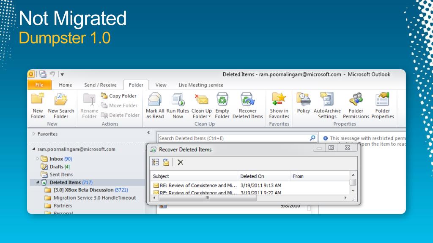Choose Move Folder in Actions group
The width and height of the screenshot is (433, 243).
pyautogui.click(x=119, y=105)
